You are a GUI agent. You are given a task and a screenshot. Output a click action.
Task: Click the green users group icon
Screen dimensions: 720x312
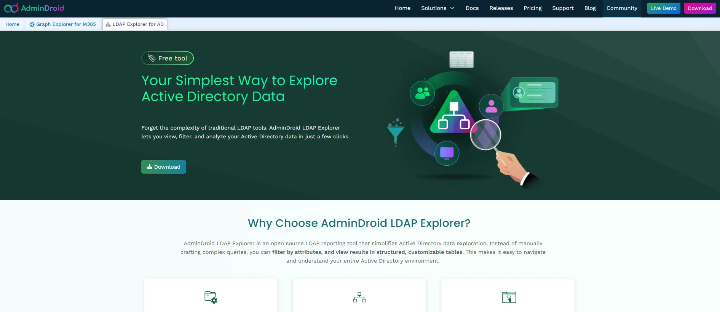pos(422,93)
